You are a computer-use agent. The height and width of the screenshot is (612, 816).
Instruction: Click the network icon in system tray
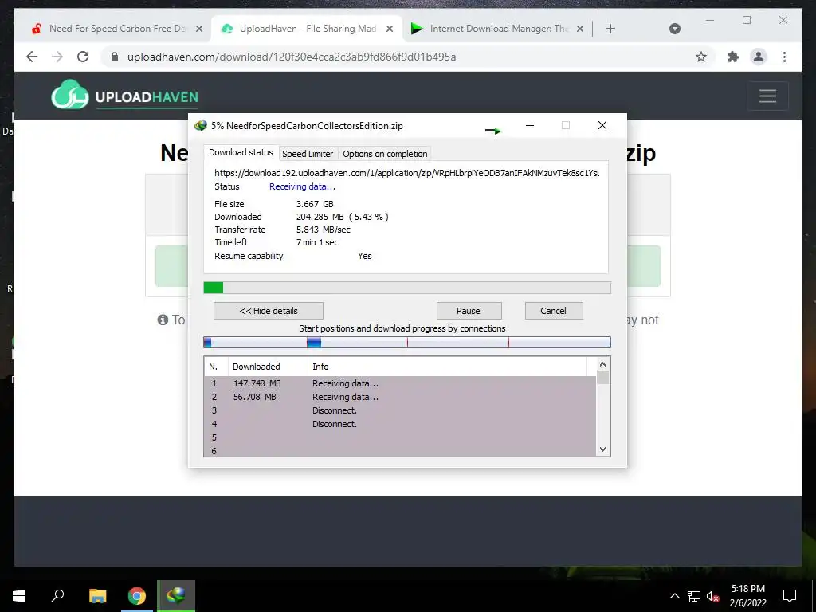coord(694,596)
